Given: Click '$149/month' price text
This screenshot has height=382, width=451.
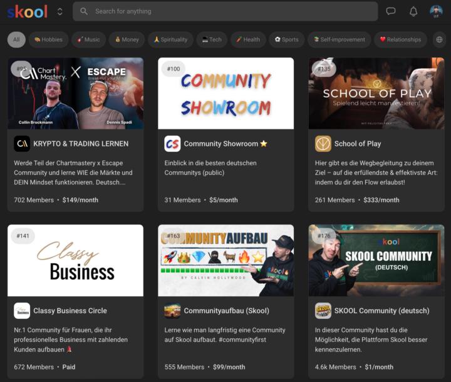Looking at the screenshot, I should 80,200.
